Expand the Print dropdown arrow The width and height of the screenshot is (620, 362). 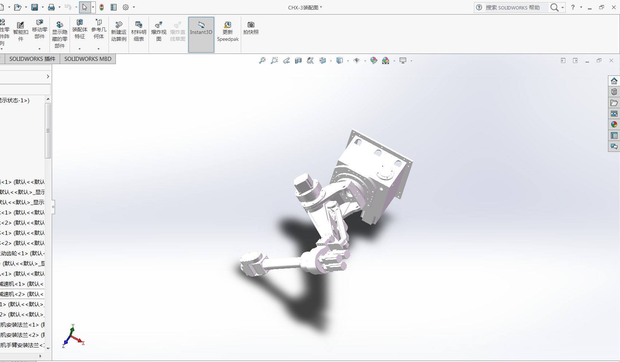coord(59,7)
